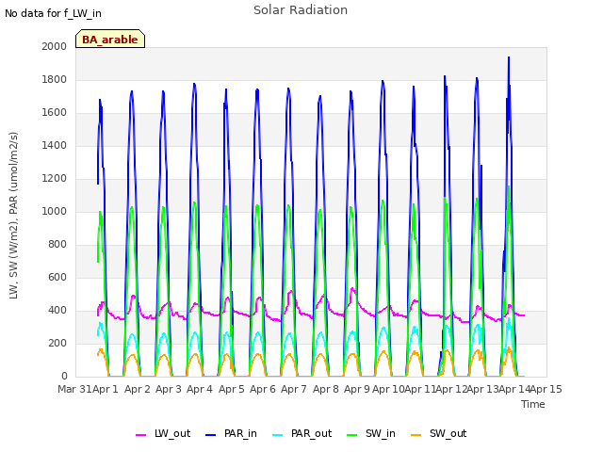Click the green SW_in legend swatch
Viewport: 603px width, 452px height.
[x=351, y=435]
